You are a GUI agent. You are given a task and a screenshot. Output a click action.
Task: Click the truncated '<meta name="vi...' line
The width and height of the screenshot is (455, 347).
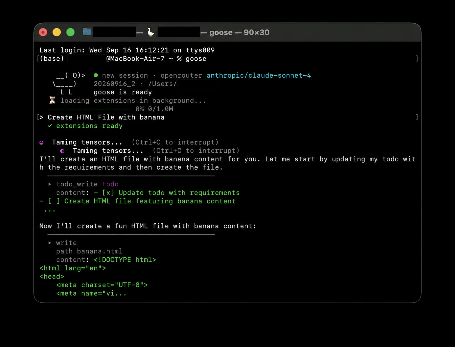tap(92, 293)
